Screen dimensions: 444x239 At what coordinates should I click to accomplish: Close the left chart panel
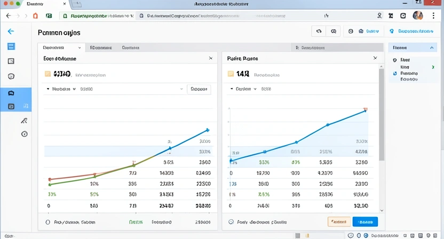(210, 58)
